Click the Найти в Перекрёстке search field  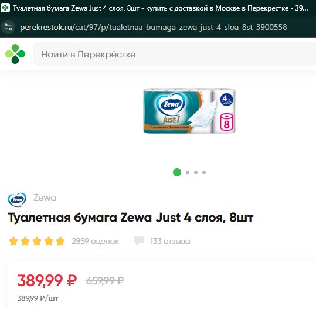point(175,54)
